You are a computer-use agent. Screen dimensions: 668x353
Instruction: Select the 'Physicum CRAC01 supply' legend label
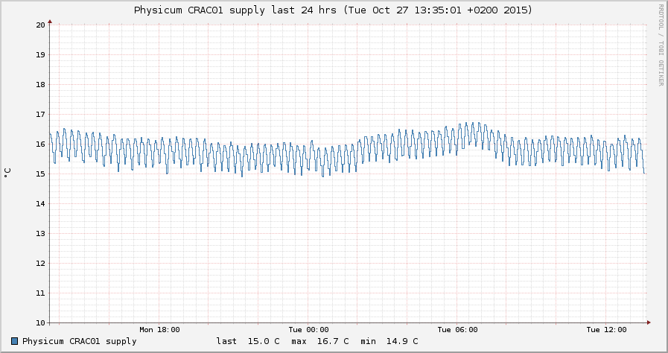click(79, 341)
